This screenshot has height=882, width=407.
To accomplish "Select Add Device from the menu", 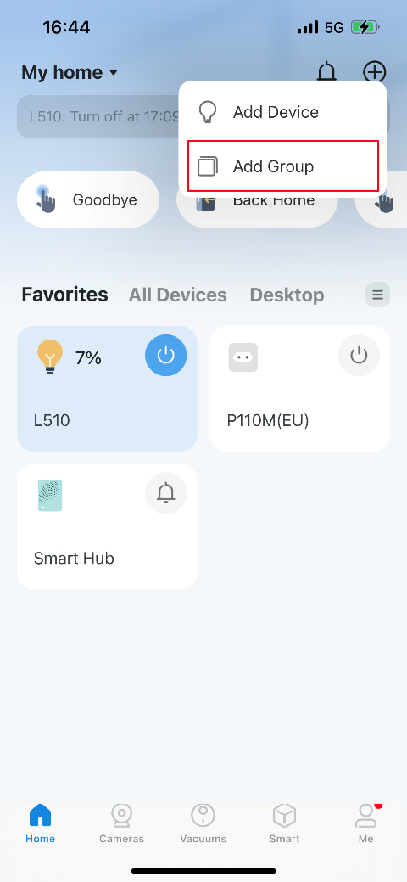I will coord(282,112).
